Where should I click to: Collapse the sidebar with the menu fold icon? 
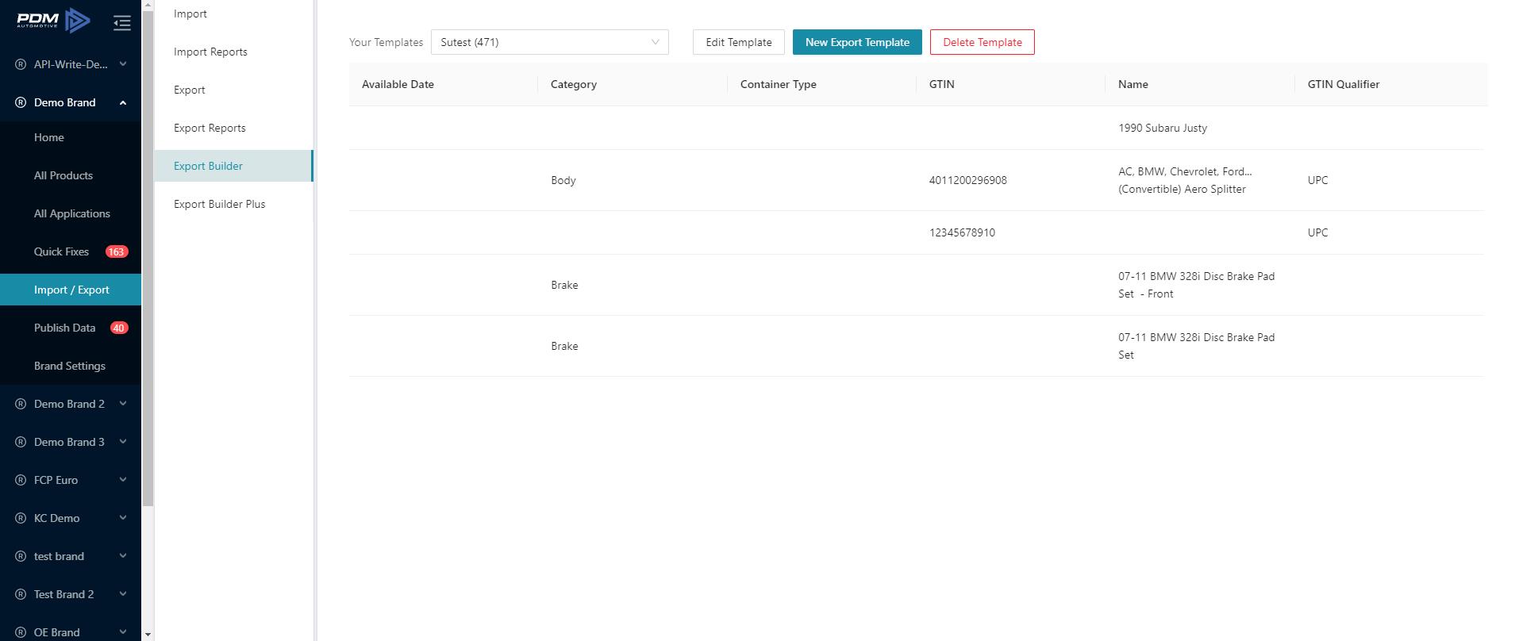(x=121, y=23)
